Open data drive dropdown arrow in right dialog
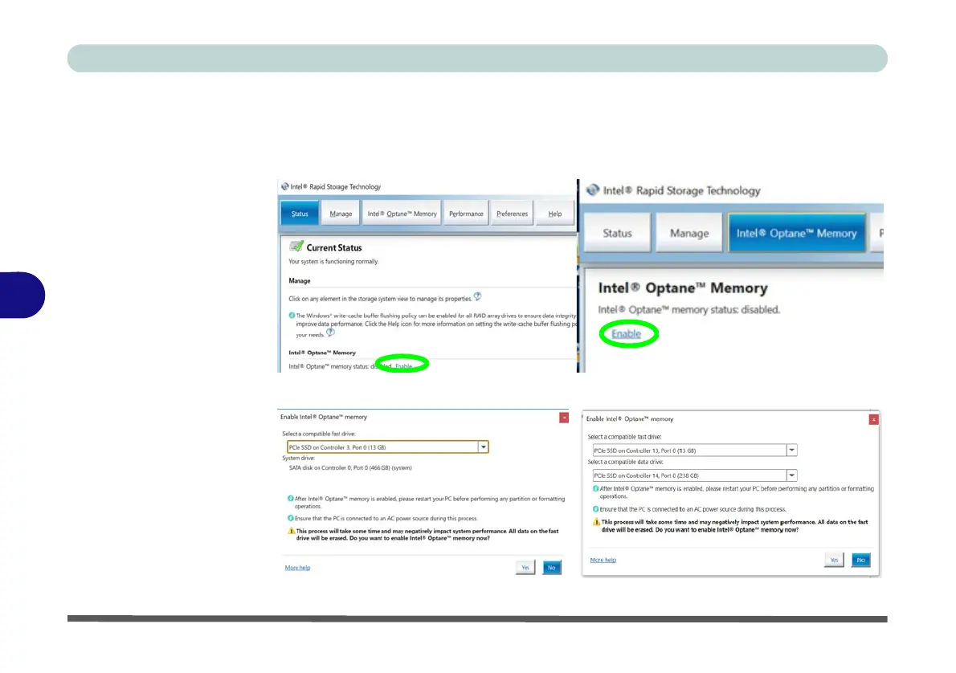 point(791,475)
